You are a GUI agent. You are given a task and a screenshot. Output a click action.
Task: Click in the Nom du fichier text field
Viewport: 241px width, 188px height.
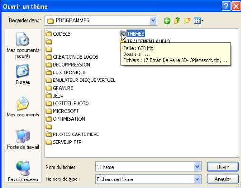(x=145, y=167)
